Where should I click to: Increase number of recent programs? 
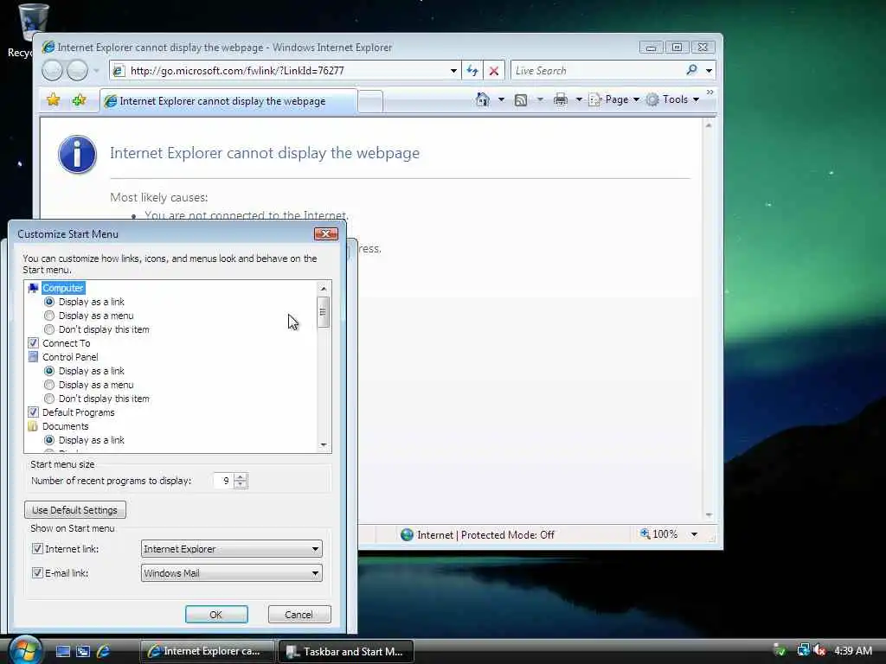pyautogui.click(x=241, y=476)
